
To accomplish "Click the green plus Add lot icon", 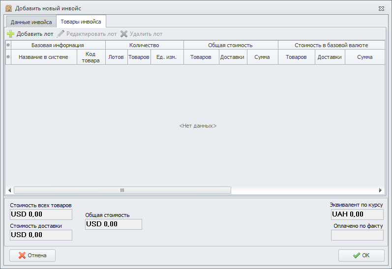I will 10,34.
